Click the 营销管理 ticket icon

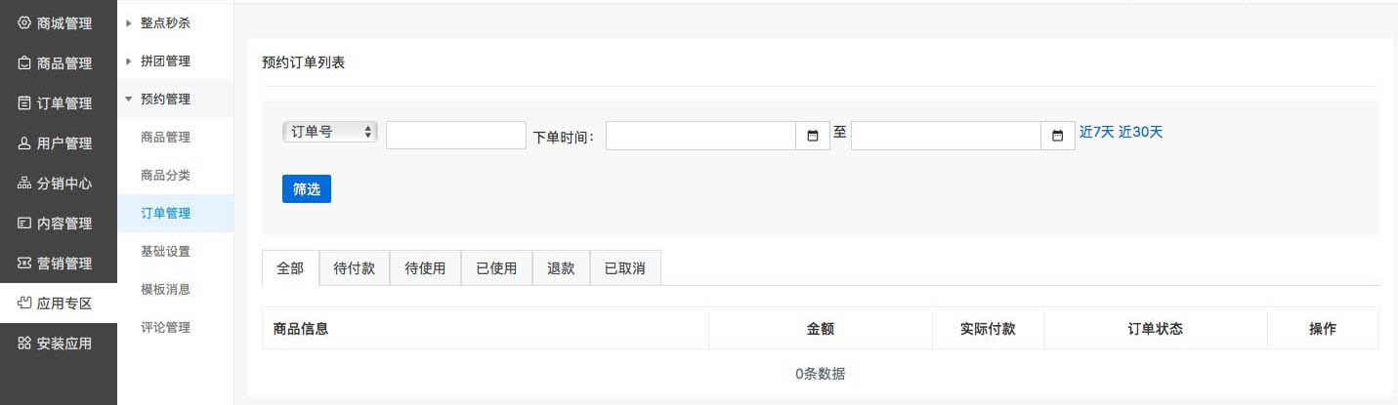tap(24, 263)
